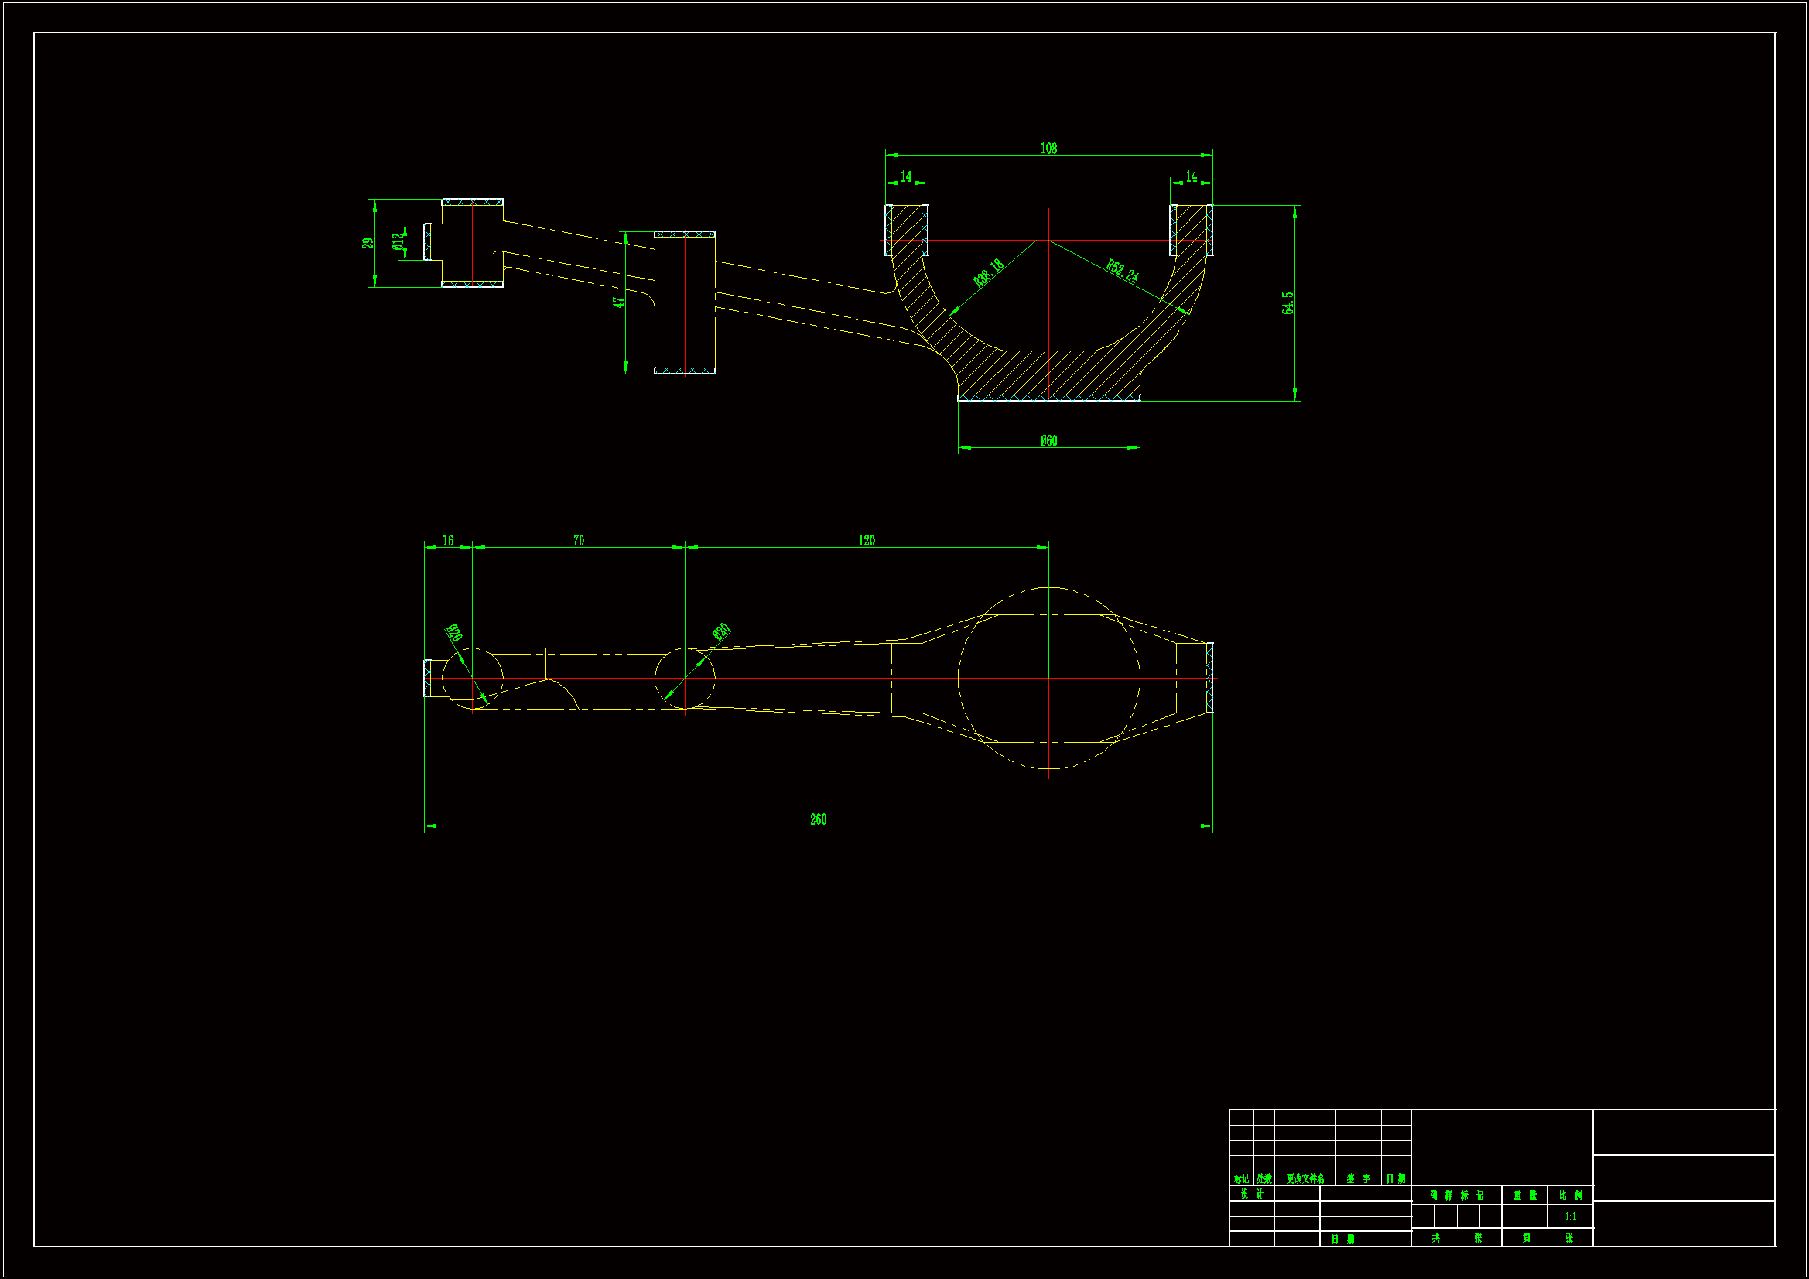Image resolution: width=1809 pixels, height=1279 pixels.
Task: Select the Ø12 diameter dimension
Action: pyautogui.click(x=398, y=241)
